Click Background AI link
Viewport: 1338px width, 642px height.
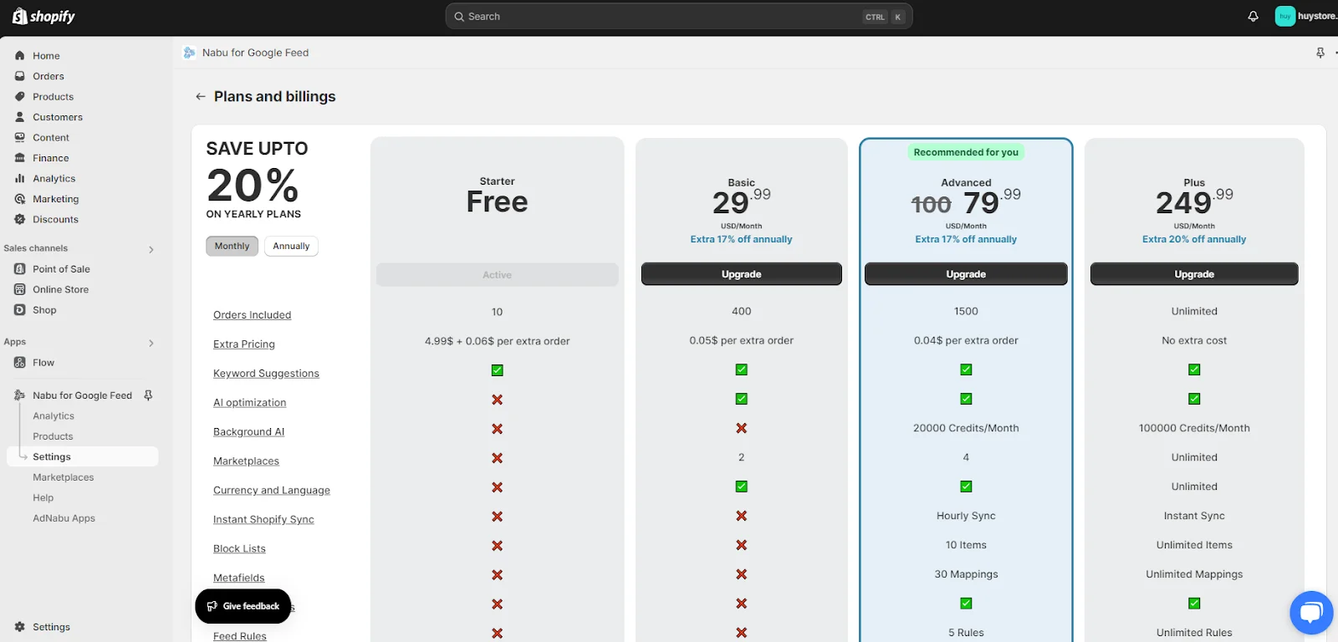click(249, 432)
